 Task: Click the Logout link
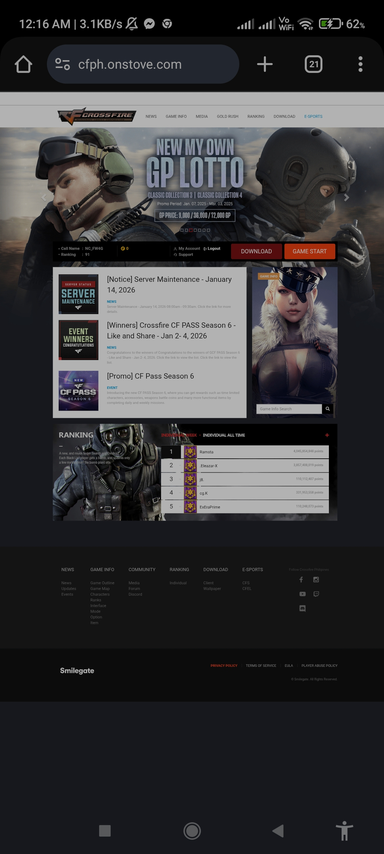tap(212, 249)
